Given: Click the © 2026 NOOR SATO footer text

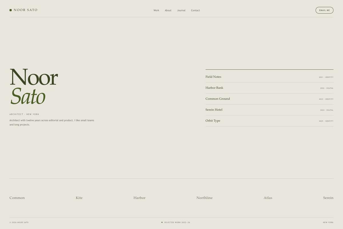Looking at the screenshot, I should coord(19,222).
